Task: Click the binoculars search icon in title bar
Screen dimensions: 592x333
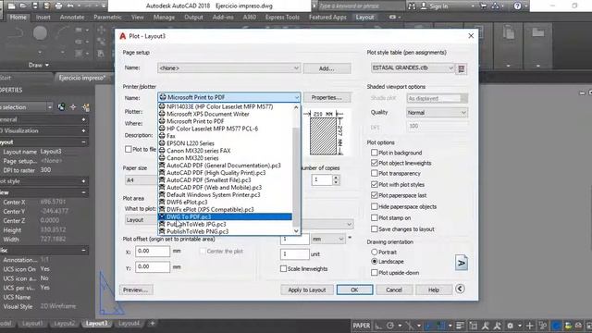Action: 412,6
